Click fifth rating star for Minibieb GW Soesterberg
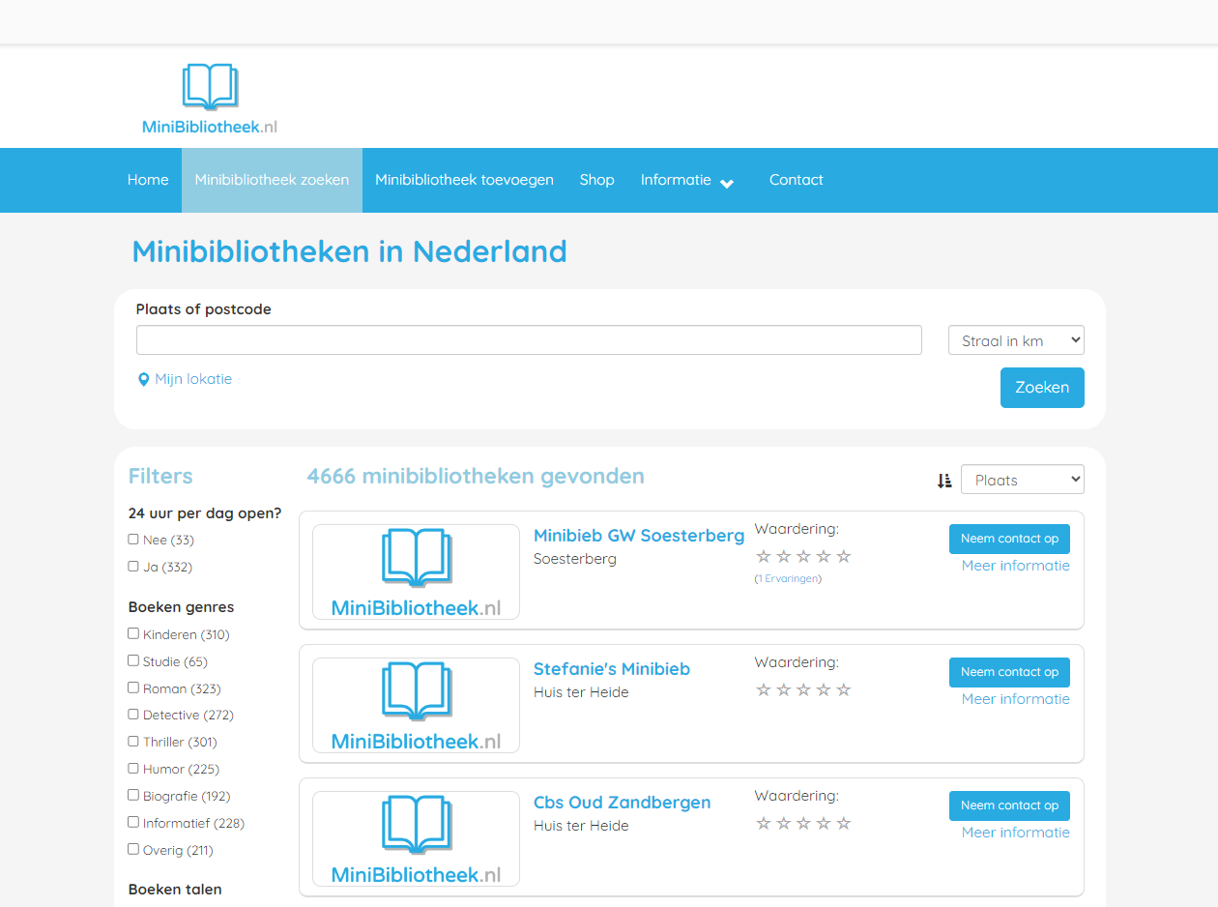This screenshot has height=907, width=1218. coord(844,557)
